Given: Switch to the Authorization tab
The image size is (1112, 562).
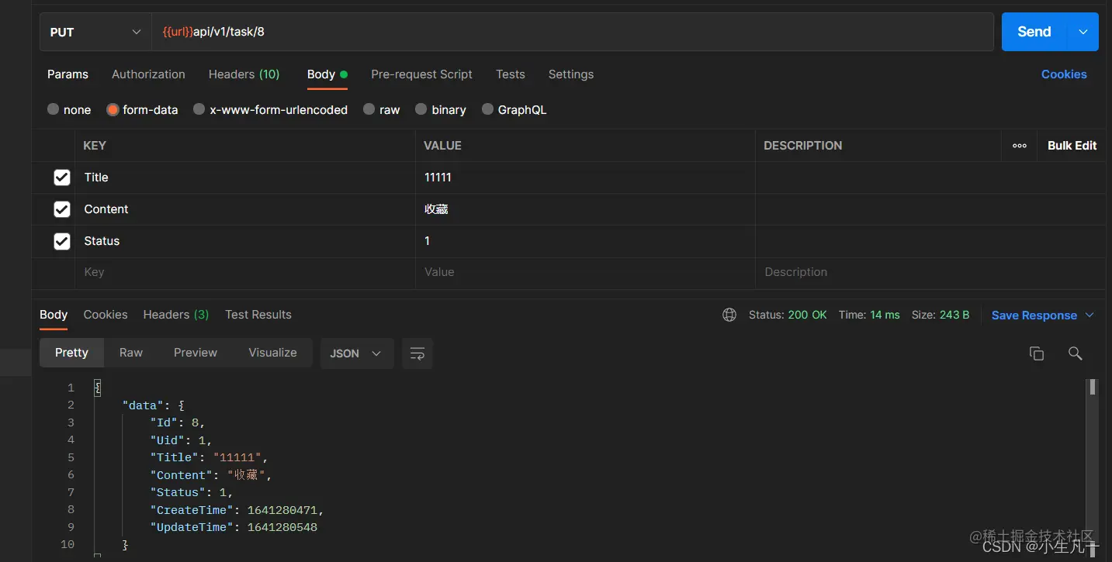Looking at the screenshot, I should [148, 74].
